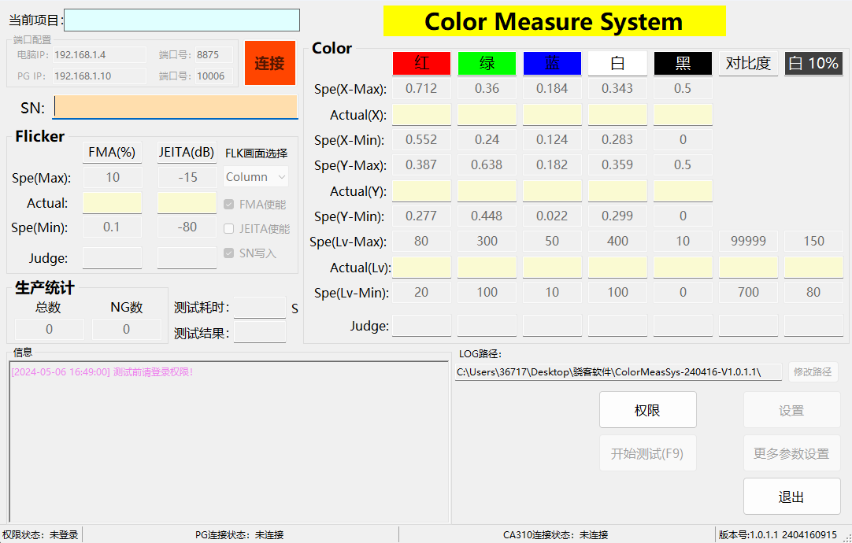852x543 pixels.
Task: Select the black 黑 color button
Action: 683,63
